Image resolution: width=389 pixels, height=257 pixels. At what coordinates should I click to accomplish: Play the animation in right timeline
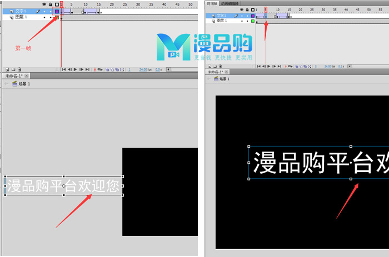point(268,67)
